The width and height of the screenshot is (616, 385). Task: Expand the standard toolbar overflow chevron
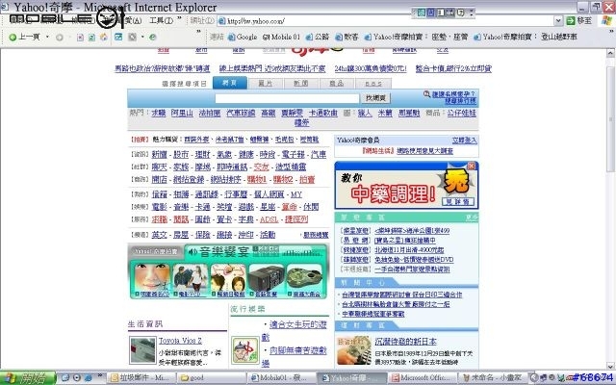(198, 32)
